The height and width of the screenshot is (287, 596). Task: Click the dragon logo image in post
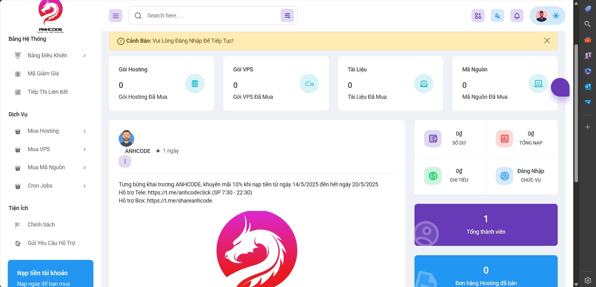[257, 249]
